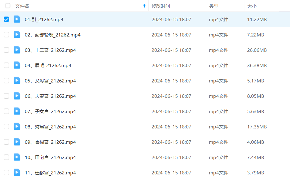Click the video file icon beside 02、面部轮廓_21262.mp4
The height and width of the screenshot is (179, 290).
point(17,34)
